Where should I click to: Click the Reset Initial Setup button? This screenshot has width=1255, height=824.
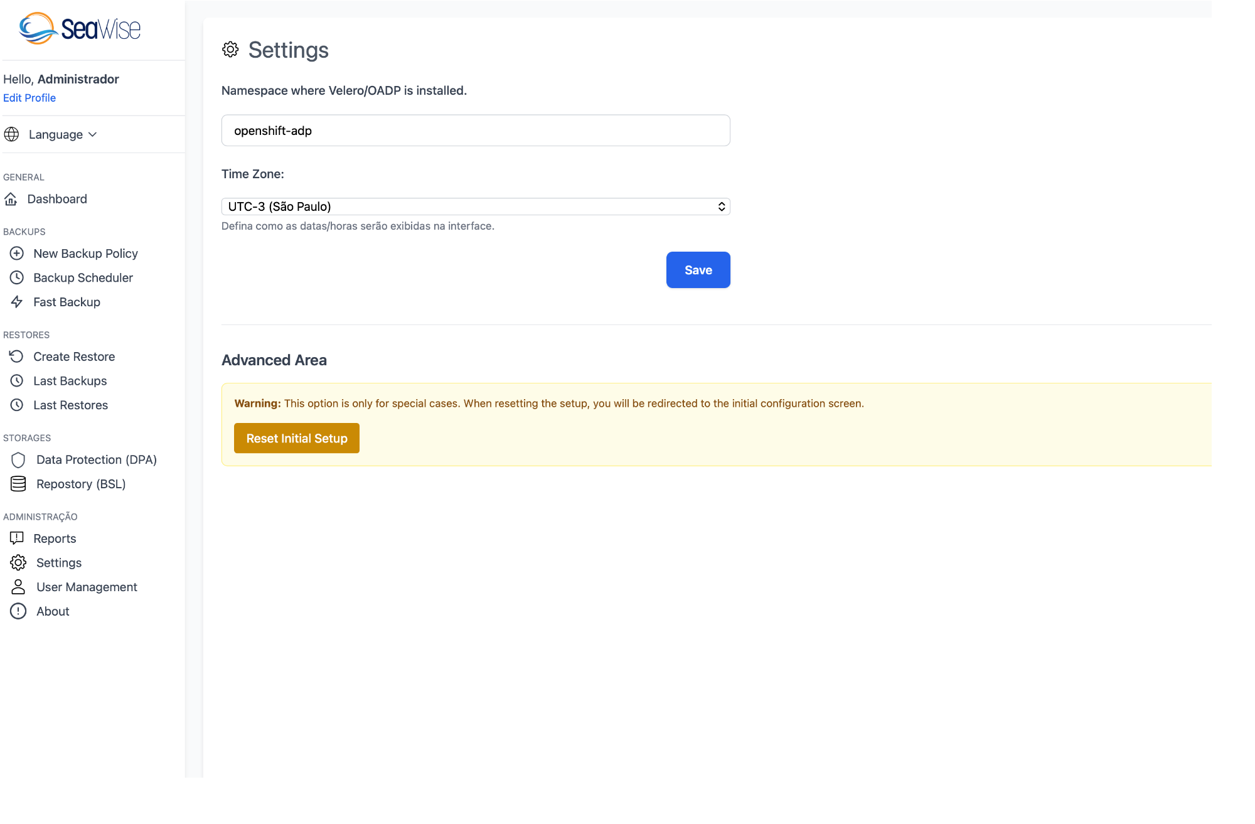pyautogui.click(x=296, y=438)
